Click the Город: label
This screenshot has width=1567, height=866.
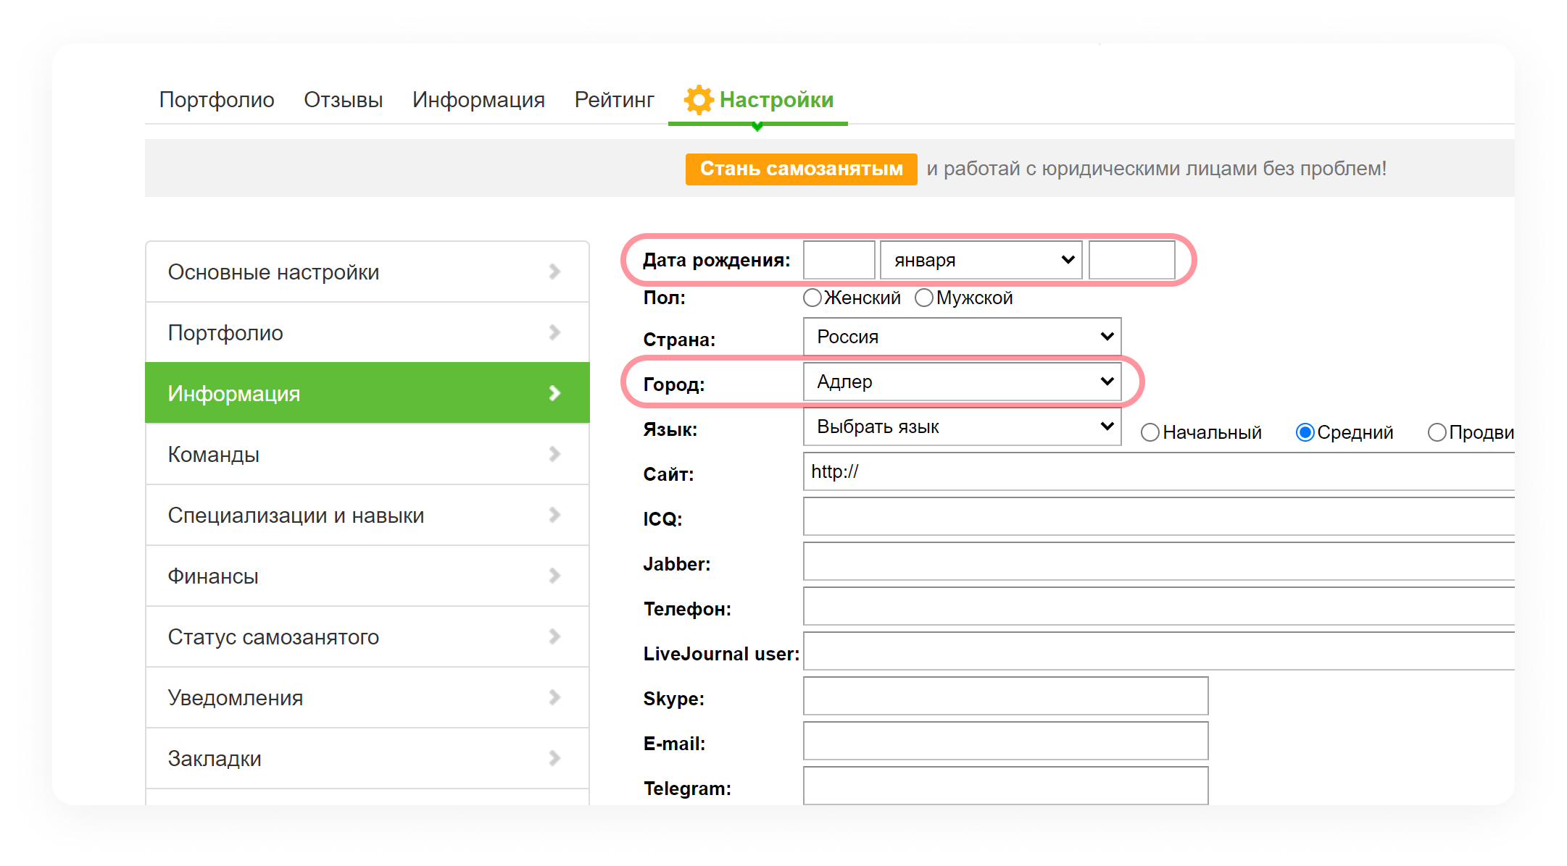673,384
